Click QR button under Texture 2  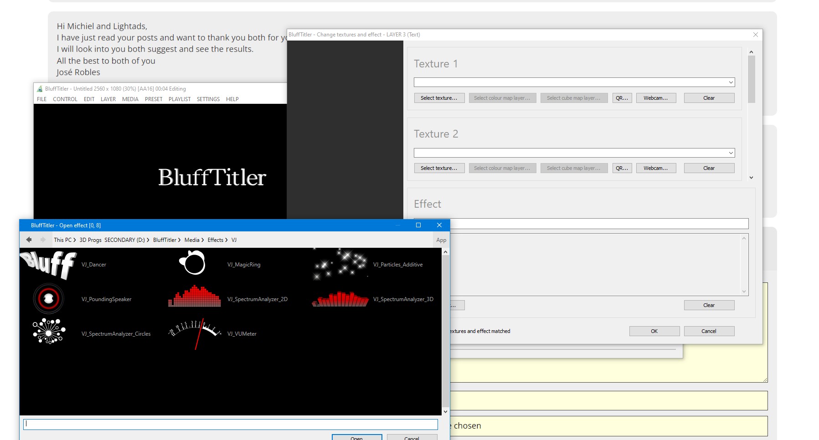click(622, 168)
